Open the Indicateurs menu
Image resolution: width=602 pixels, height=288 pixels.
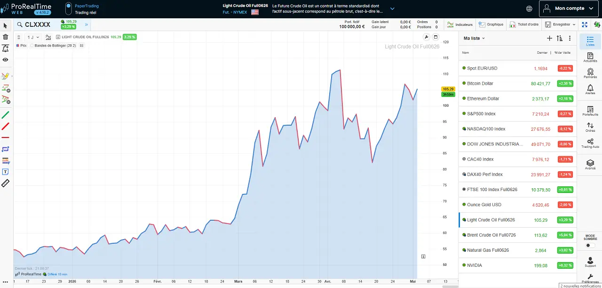pyautogui.click(x=459, y=24)
